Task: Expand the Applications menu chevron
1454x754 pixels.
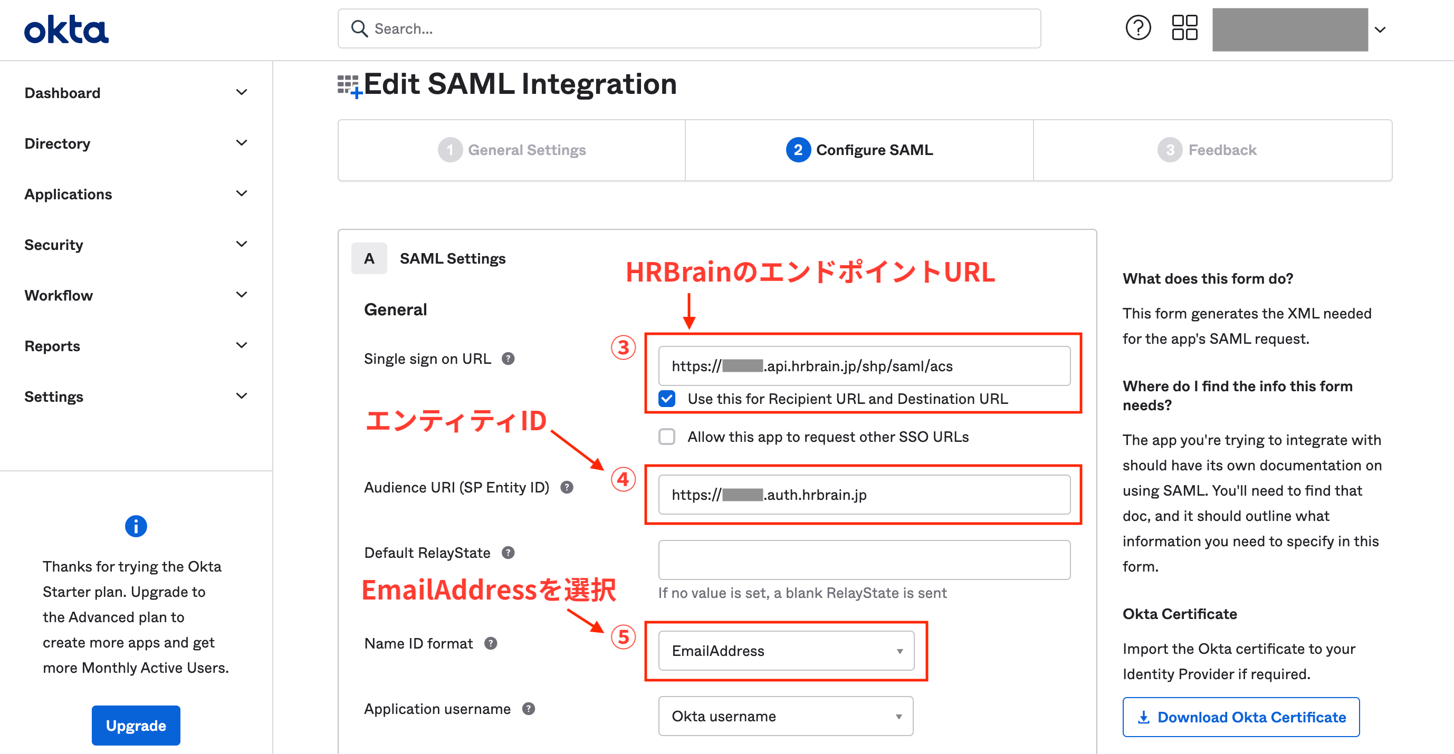Action: [x=242, y=194]
